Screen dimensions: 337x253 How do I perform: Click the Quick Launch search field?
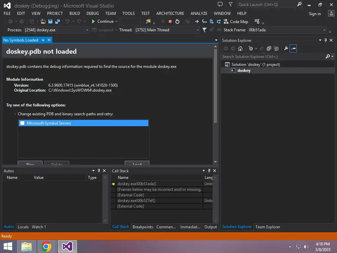click(x=267, y=4)
